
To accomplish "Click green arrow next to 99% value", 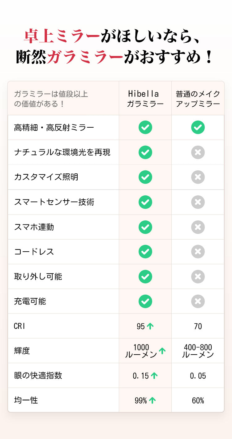I will (x=152, y=400).
